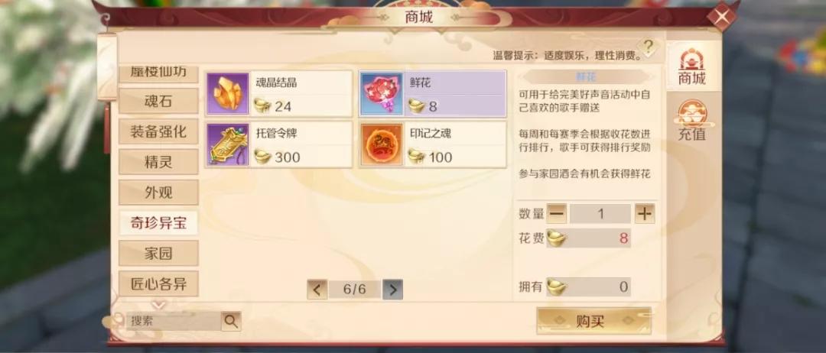Switch to the 魂石 category tab

pos(158,101)
